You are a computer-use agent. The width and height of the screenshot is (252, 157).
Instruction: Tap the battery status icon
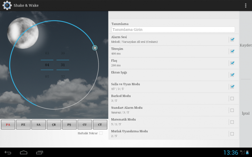247,153
